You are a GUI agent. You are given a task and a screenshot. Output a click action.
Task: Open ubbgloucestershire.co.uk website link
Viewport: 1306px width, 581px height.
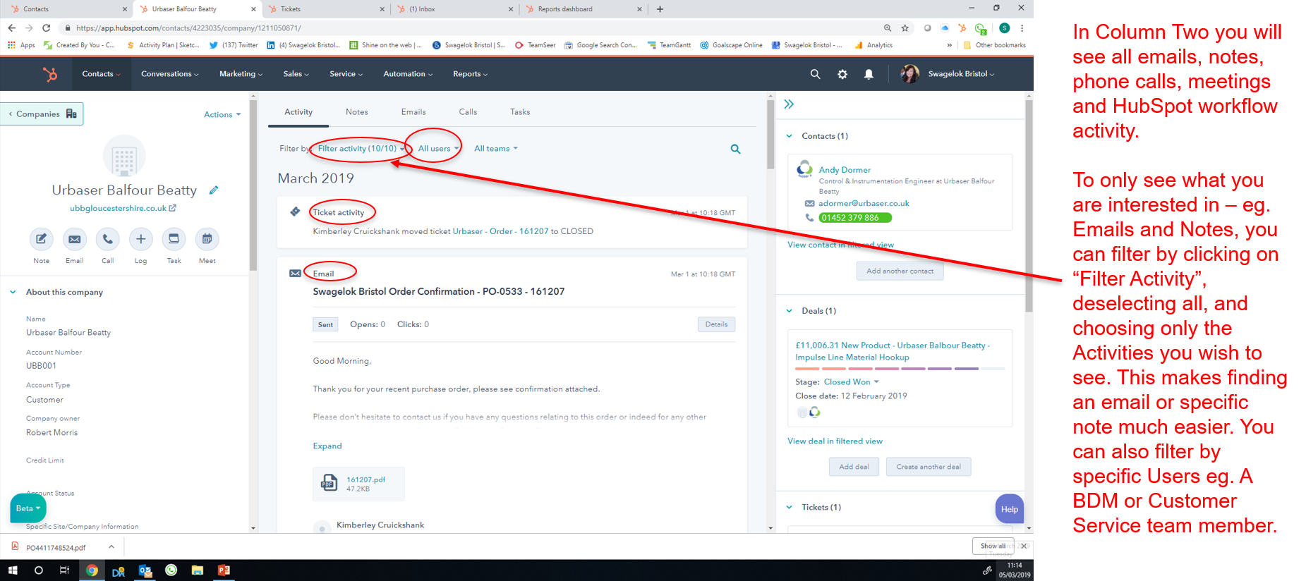pos(123,208)
